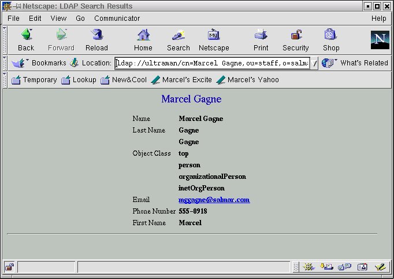
Task: Open the Navigator icon in component bar
Action: pyautogui.click(x=308, y=267)
